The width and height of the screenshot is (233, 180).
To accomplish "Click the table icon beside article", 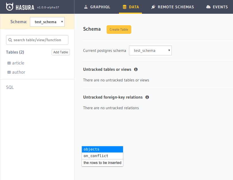I will click(9, 63).
